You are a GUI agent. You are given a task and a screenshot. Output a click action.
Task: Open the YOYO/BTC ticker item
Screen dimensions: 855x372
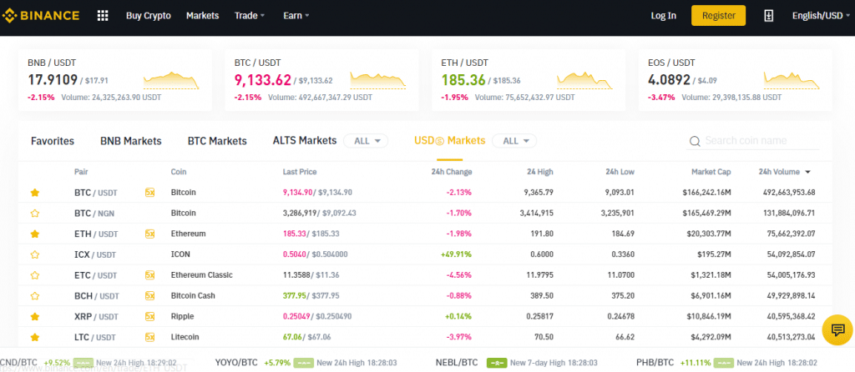point(306,362)
